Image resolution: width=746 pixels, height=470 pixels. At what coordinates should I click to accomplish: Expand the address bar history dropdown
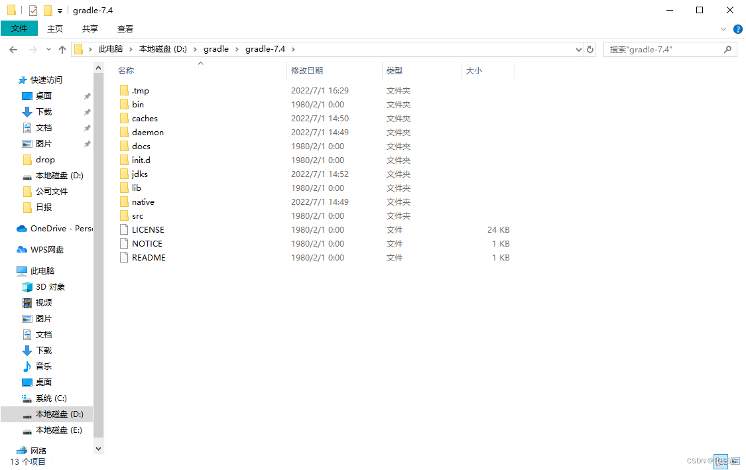coord(578,48)
